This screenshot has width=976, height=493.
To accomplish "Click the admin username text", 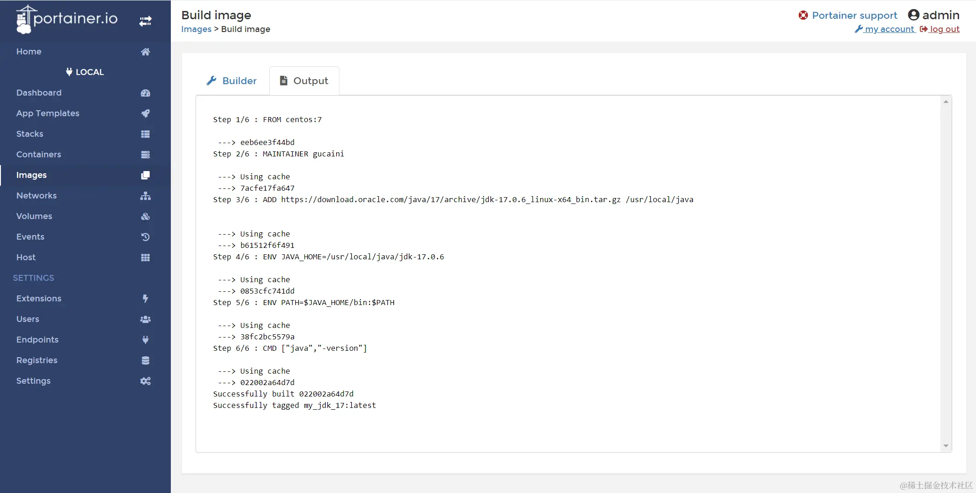I will (x=941, y=15).
